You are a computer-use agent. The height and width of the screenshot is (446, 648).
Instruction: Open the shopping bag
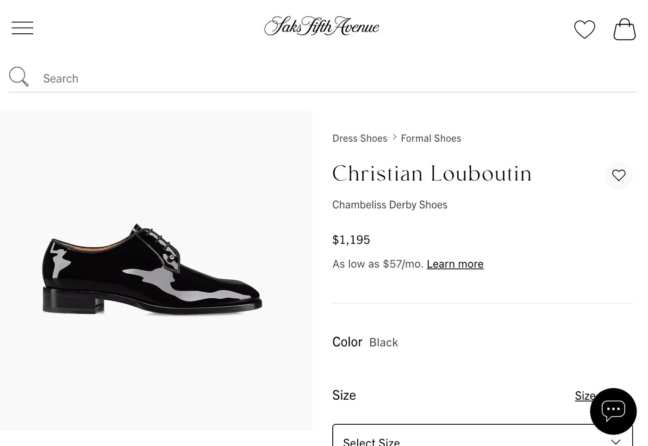(624, 29)
